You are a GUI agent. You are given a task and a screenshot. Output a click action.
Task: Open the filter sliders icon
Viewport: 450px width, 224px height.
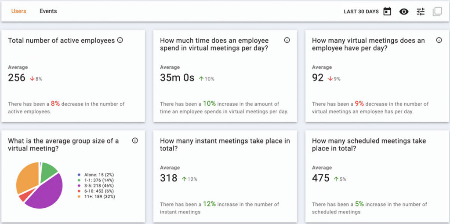click(421, 12)
